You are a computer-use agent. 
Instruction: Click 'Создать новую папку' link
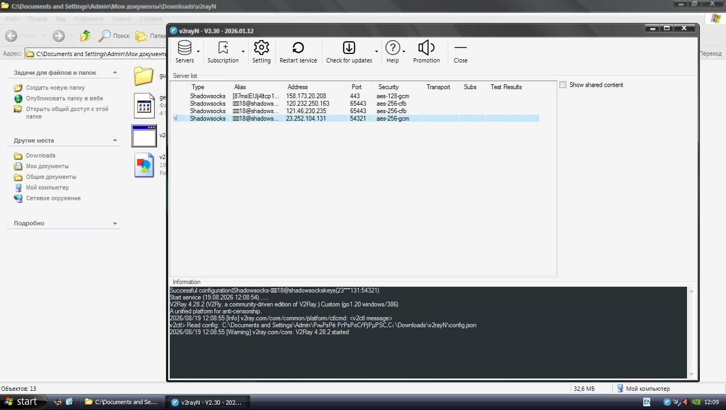(56, 88)
